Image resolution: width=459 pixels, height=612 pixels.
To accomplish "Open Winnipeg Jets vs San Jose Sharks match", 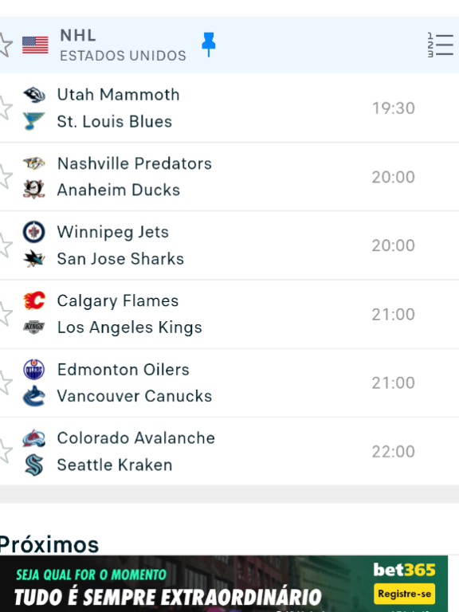I will pyautogui.click(x=229, y=245).
